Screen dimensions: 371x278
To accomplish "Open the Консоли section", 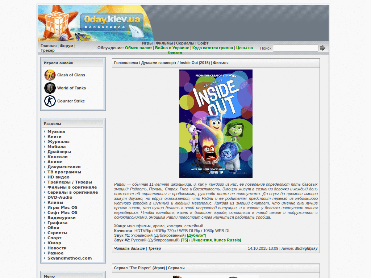I will (58, 157).
